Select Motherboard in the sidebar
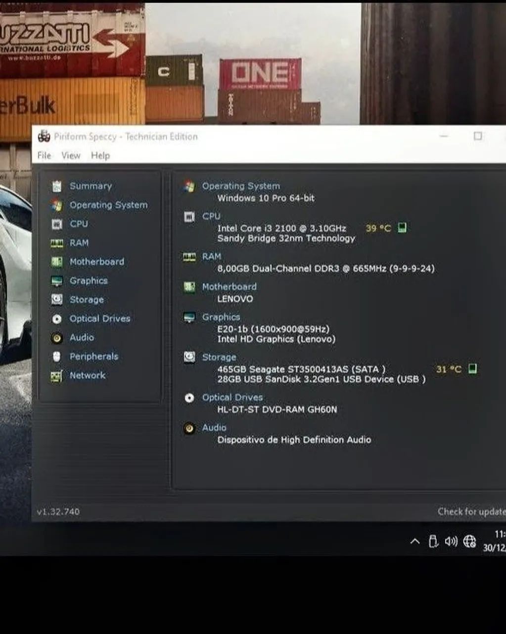The width and height of the screenshot is (506, 634). coord(97,262)
